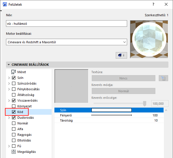
Task: Enable the Eltolódás checkbox
Action: click(14, 140)
